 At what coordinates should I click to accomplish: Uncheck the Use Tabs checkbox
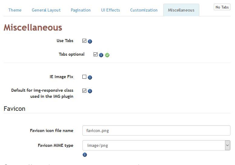84,41
